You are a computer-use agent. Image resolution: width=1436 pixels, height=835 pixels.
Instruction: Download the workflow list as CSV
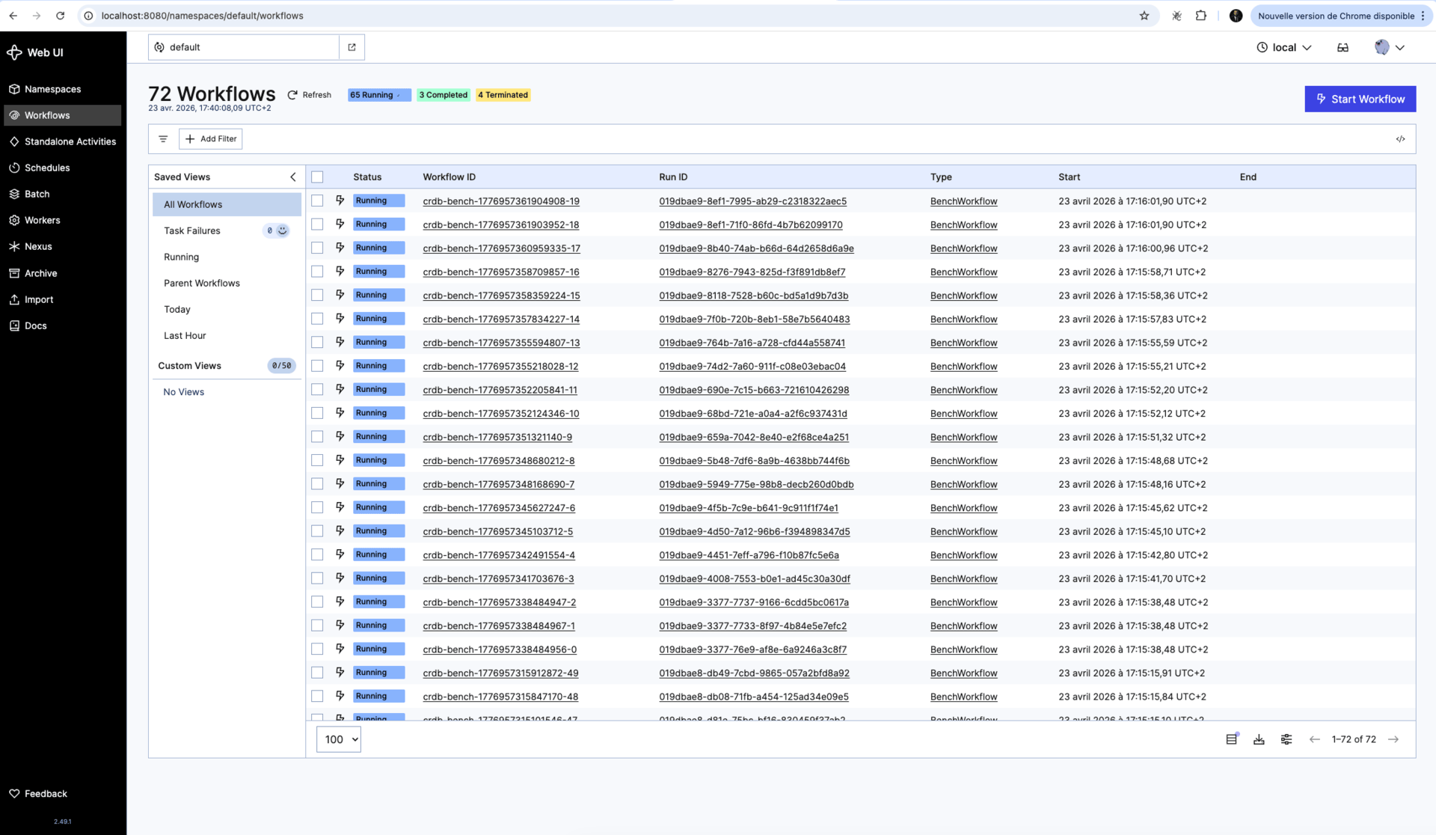click(1259, 739)
